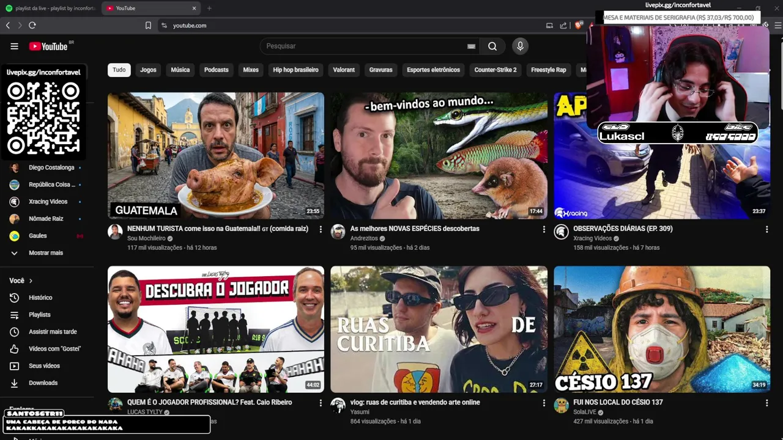This screenshot has width=783, height=440.
Task: Select the Tudo filter chip
Action: click(119, 70)
